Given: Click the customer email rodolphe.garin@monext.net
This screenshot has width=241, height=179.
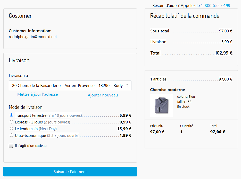Looking at the screenshot, I should pyautogui.click(x=33, y=37).
